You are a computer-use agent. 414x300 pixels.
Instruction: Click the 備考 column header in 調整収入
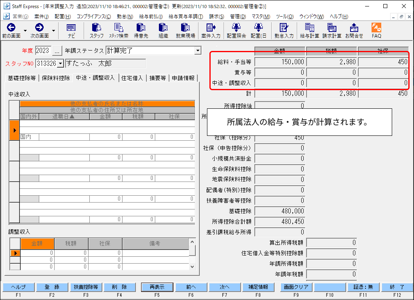[x=156, y=243]
